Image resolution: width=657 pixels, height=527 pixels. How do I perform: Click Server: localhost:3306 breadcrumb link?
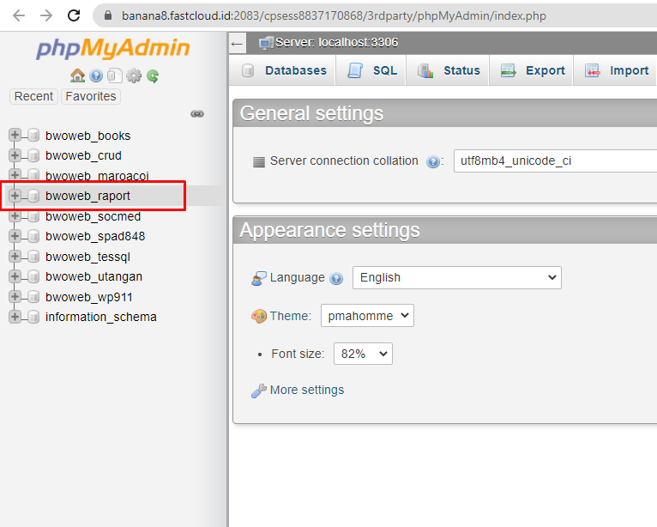tap(336, 43)
